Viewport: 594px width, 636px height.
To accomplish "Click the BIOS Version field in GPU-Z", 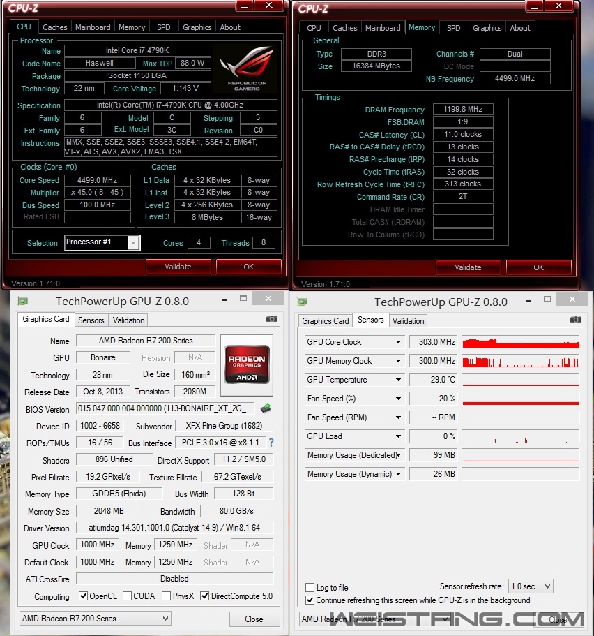I will tap(166, 408).
